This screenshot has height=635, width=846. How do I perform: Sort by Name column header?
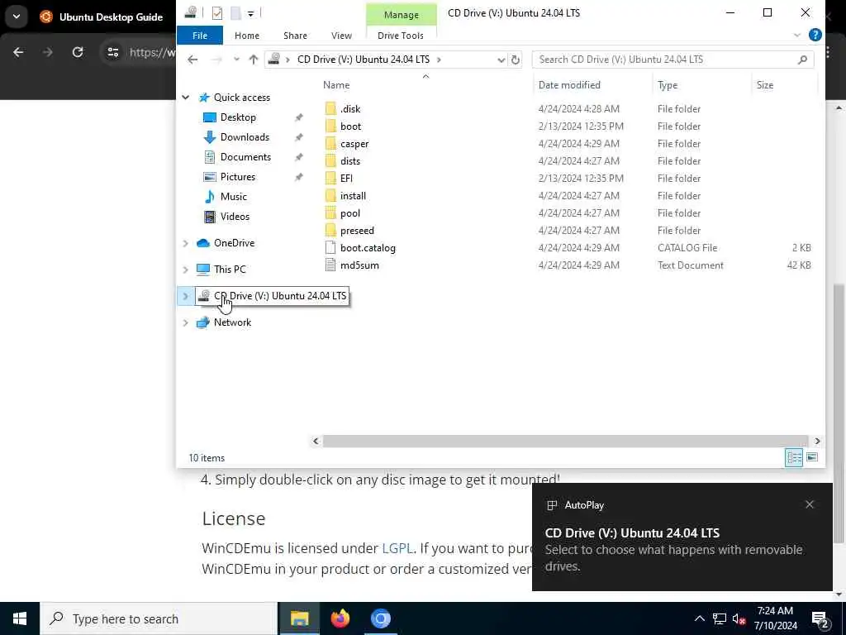(x=336, y=85)
